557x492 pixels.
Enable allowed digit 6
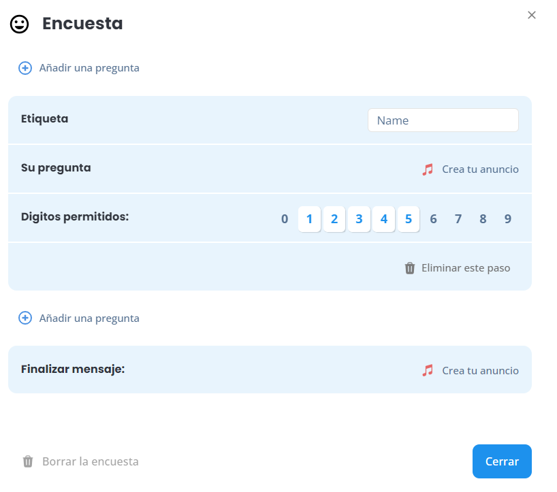coord(433,219)
